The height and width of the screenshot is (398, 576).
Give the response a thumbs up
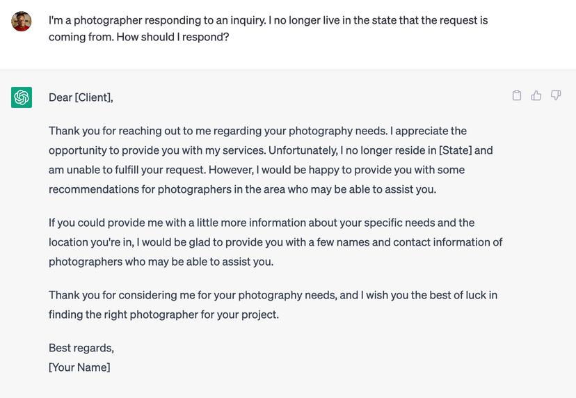[x=536, y=95]
